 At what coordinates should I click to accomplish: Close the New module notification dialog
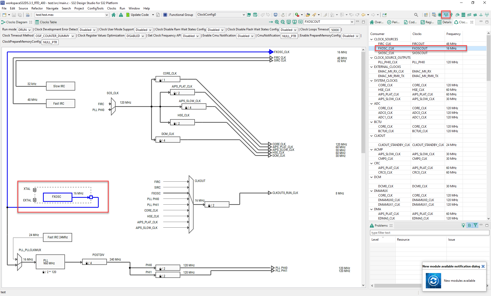(483, 266)
